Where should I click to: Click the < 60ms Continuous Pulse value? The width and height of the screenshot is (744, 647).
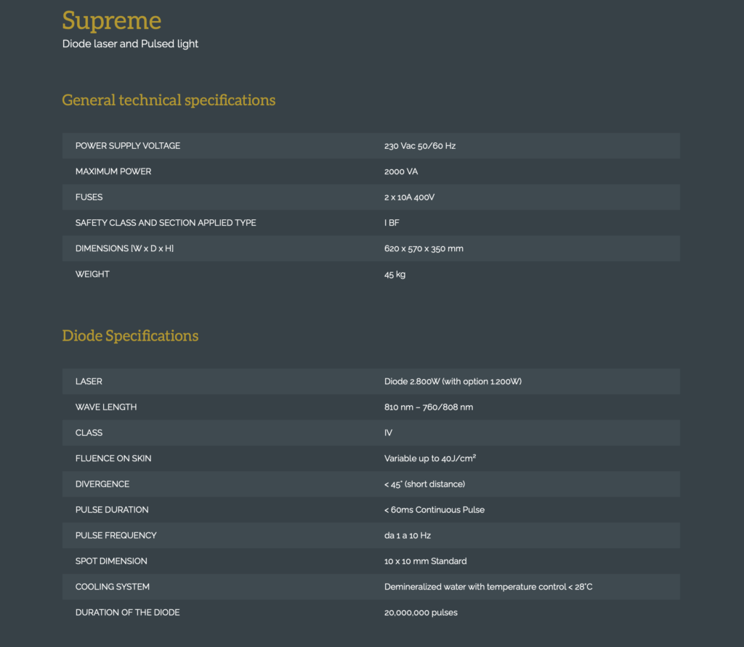pyautogui.click(x=434, y=510)
